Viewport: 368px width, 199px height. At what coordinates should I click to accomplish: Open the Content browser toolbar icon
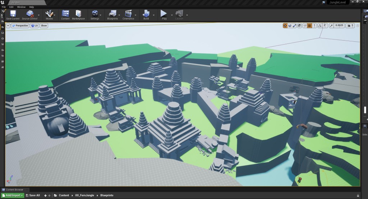tap(65, 14)
